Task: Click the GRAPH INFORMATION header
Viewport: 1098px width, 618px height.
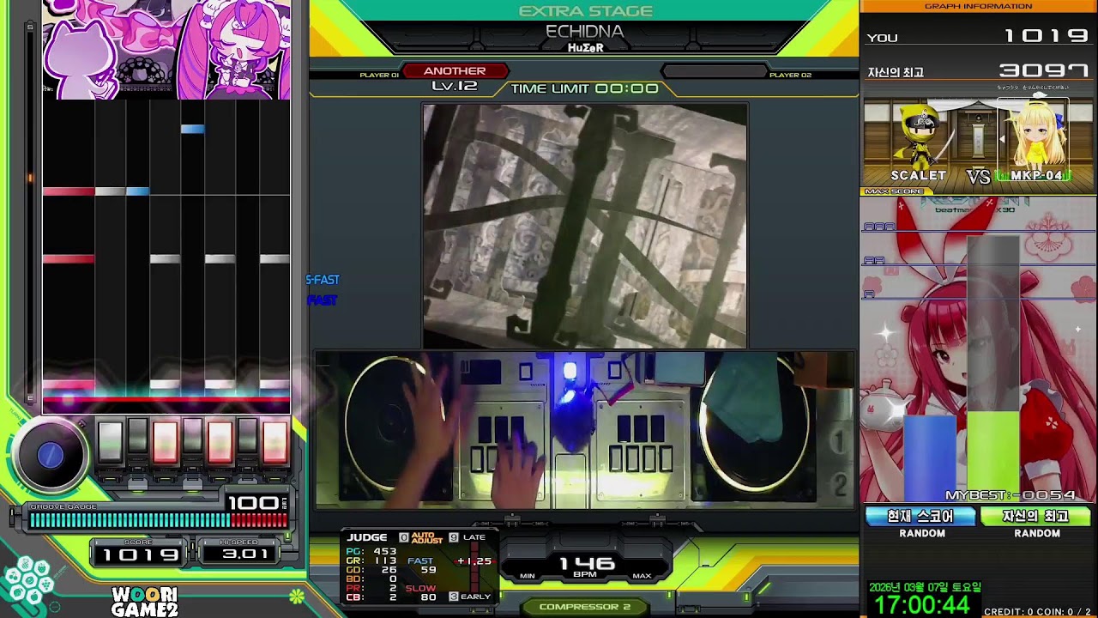Action: point(978,6)
